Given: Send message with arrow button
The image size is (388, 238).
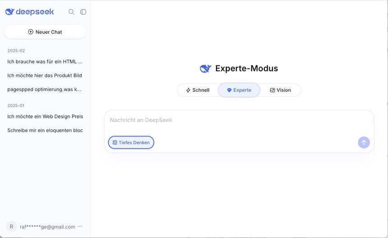Looking at the screenshot, I should point(364,142).
